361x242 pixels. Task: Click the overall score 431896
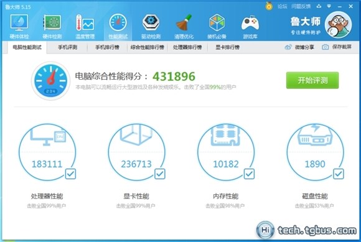pyautogui.click(x=174, y=77)
